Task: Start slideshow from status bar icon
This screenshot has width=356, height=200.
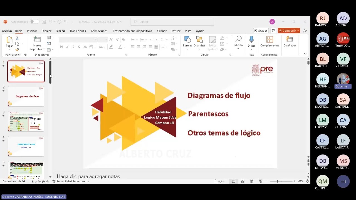Action: click(x=261, y=181)
